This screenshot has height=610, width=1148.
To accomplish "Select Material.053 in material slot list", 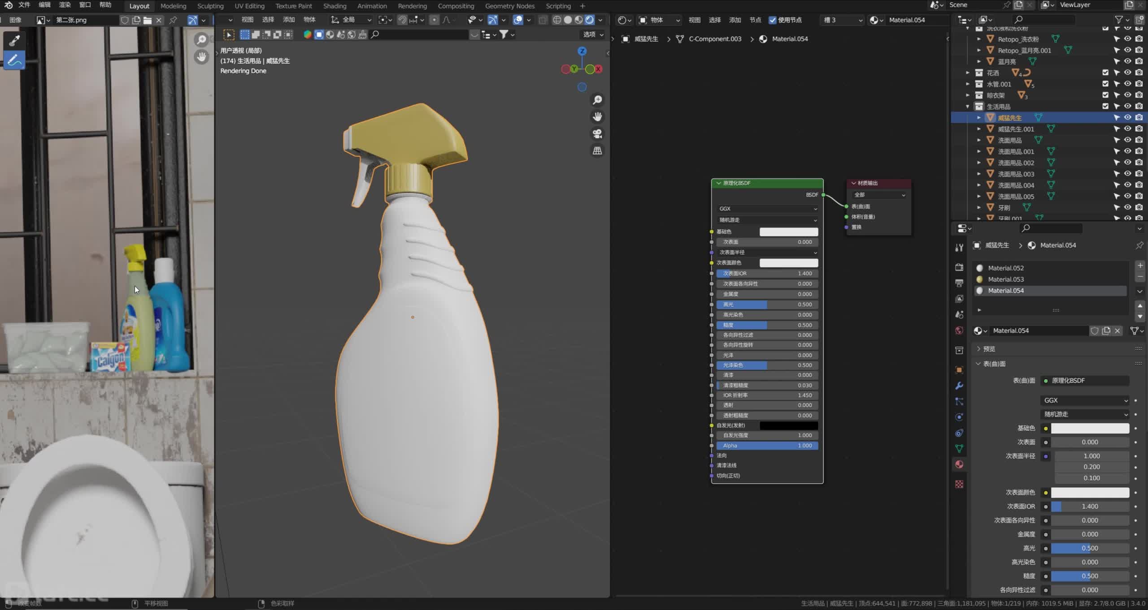I will [x=1049, y=279].
